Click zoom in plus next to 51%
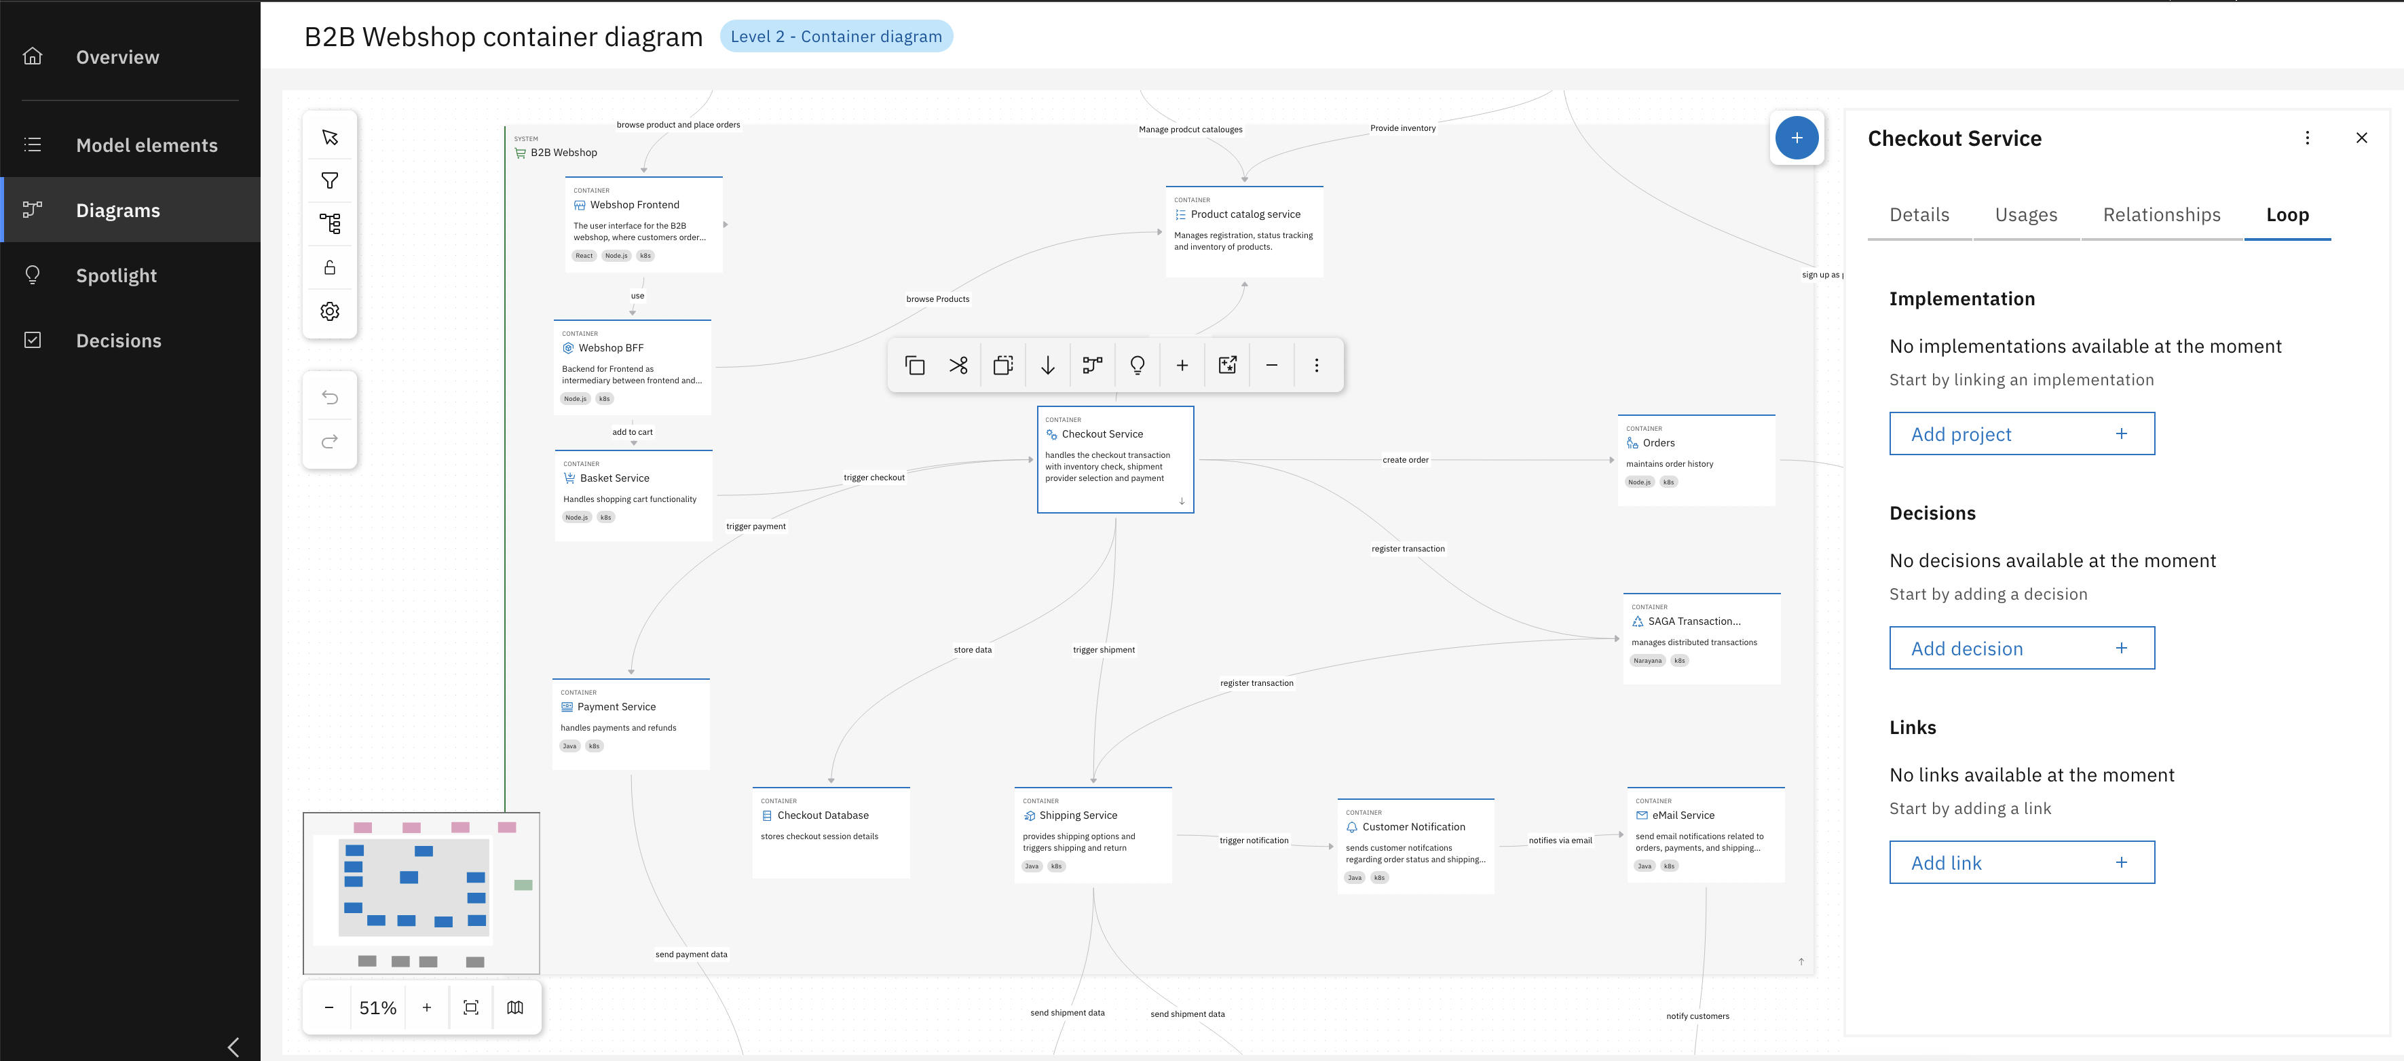The image size is (2404, 1061). [426, 1007]
